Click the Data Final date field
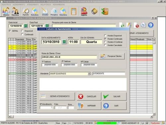This screenshot has height=125, width=166. [x=37, y=26]
